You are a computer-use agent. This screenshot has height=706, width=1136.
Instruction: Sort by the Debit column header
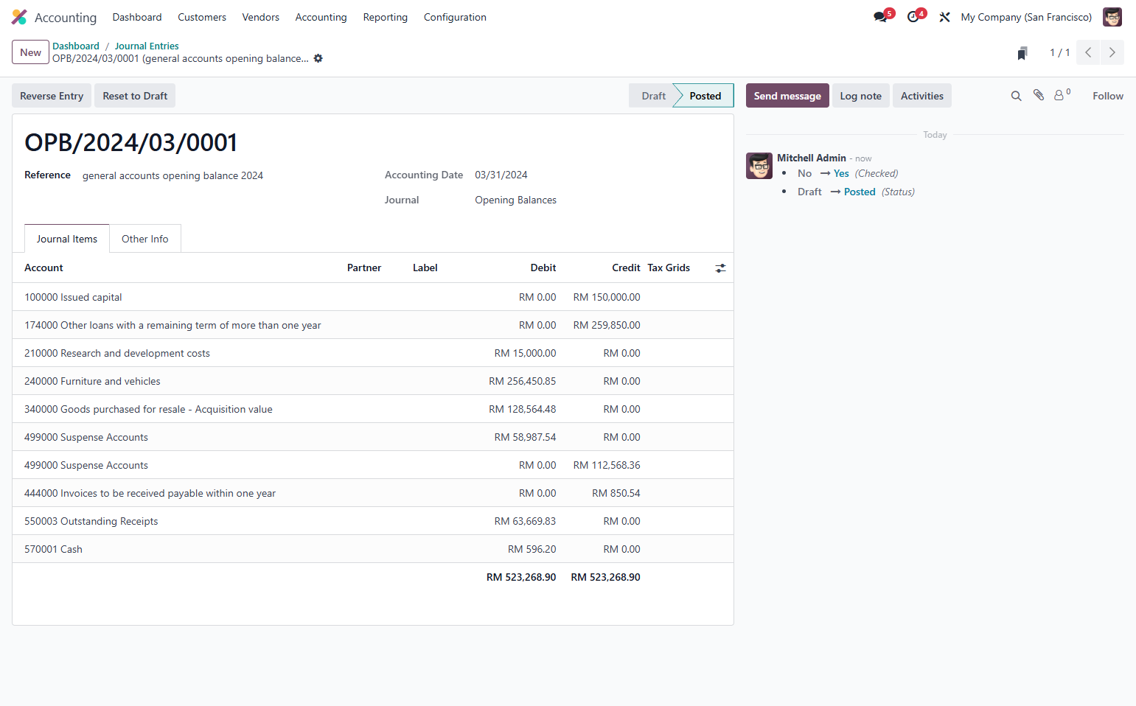click(543, 268)
